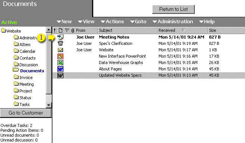Click the Discussion folder icon
This screenshot has height=143, width=245.
pyautogui.click(x=16, y=64)
